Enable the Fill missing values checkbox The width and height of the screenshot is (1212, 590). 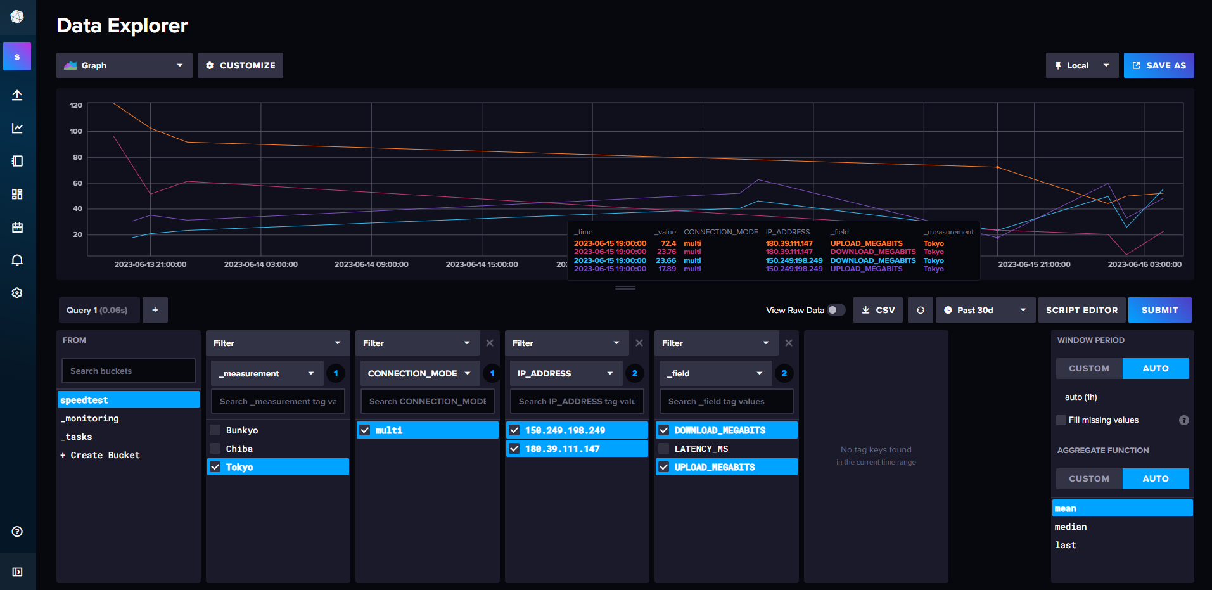pos(1061,420)
